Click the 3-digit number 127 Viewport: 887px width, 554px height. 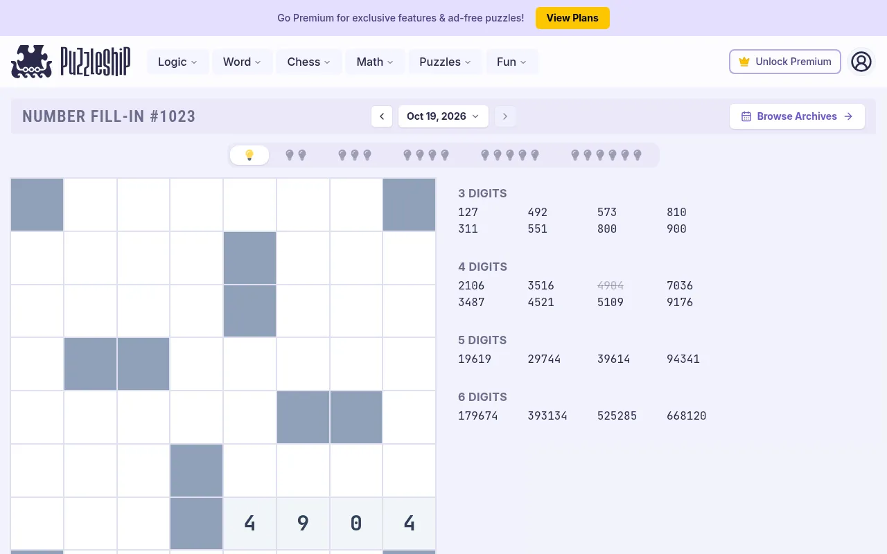pyautogui.click(x=468, y=212)
